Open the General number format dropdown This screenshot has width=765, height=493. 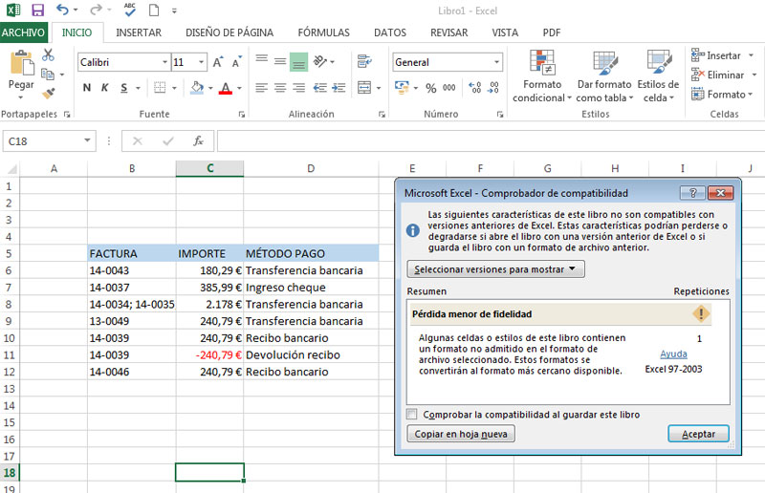point(496,62)
